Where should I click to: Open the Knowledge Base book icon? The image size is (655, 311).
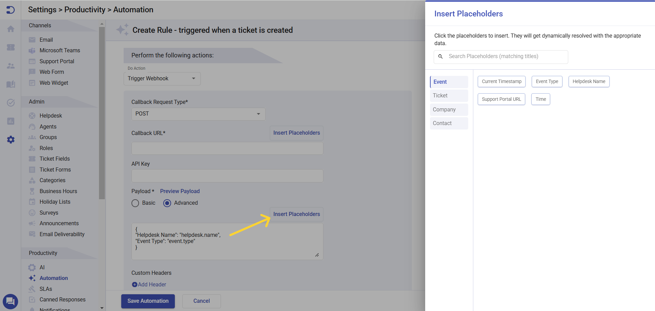click(x=11, y=84)
